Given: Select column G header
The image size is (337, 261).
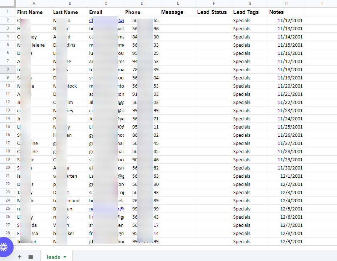Looking at the screenshot, I should [250, 3].
